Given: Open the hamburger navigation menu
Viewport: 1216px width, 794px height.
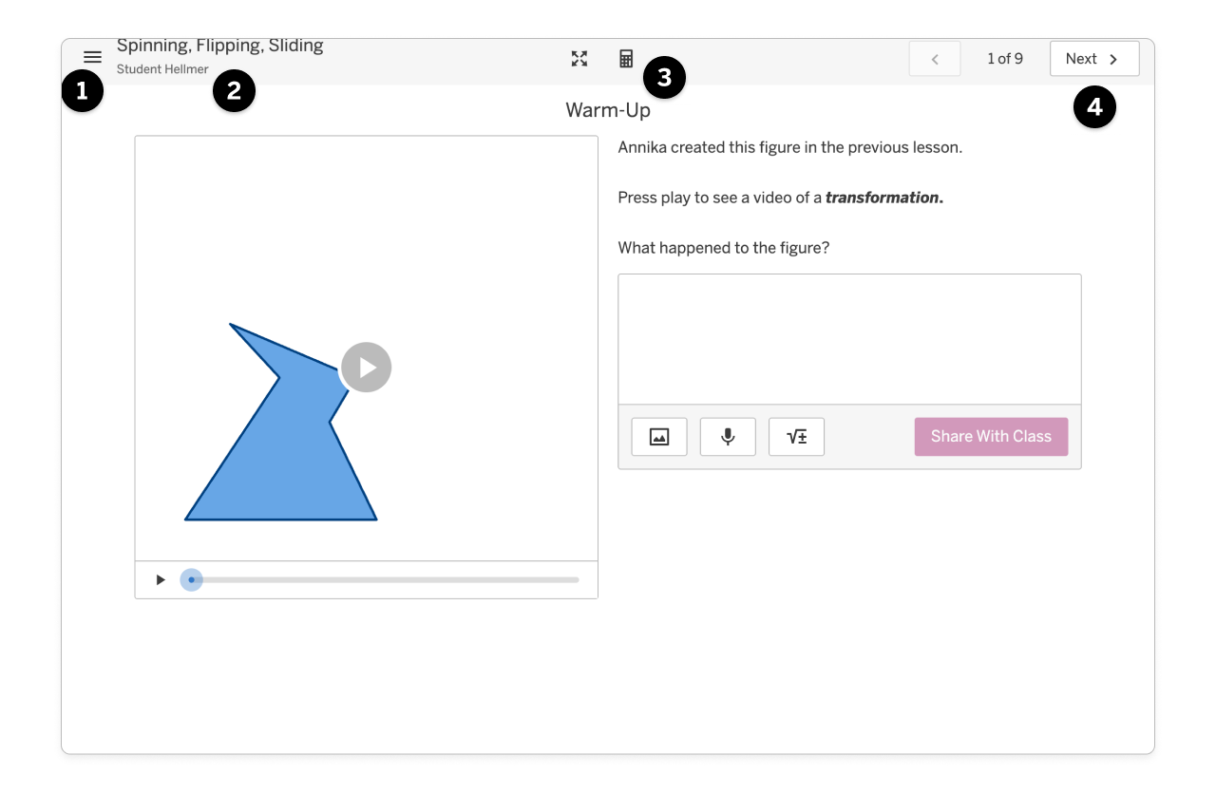Looking at the screenshot, I should [x=92, y=57].
